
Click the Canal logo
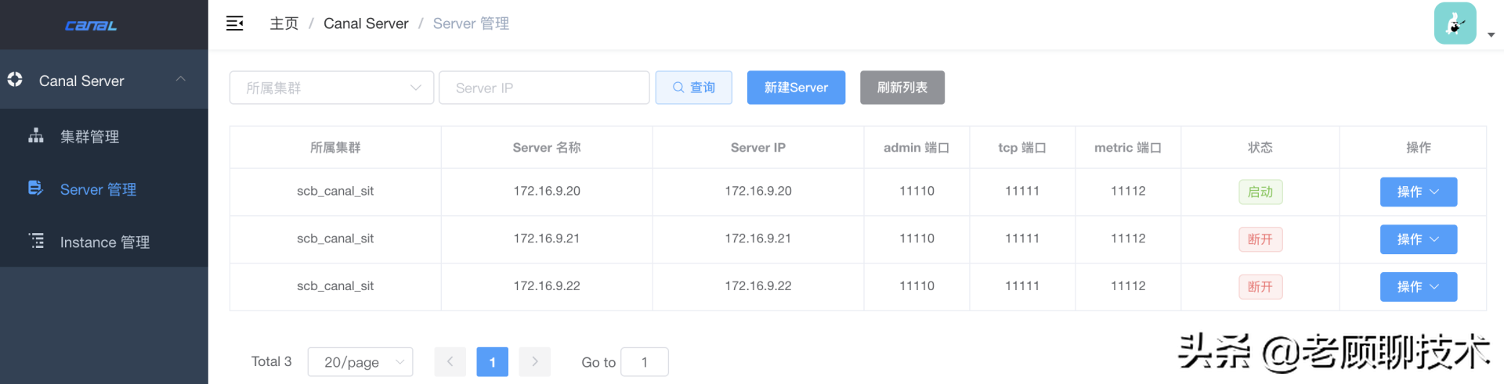(x=91, y=26)
